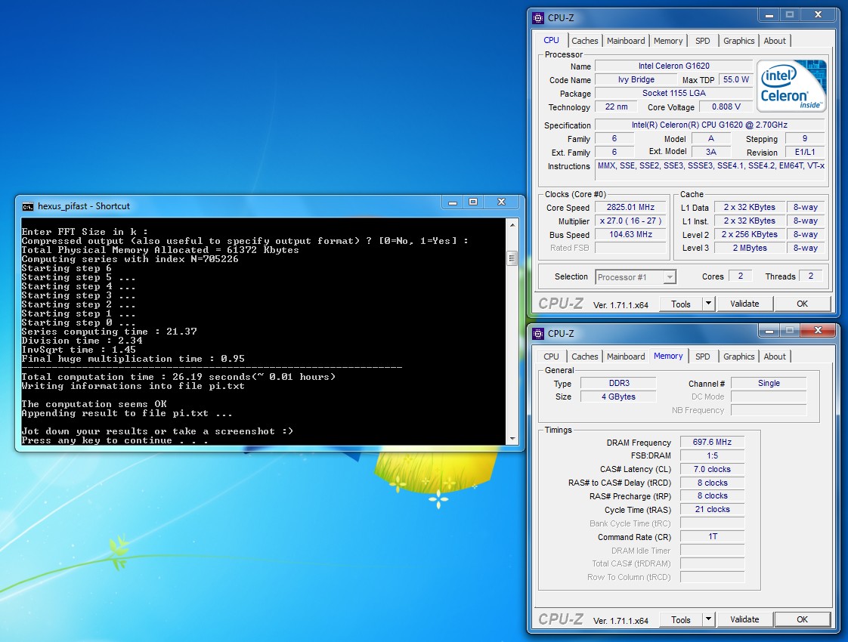The width and height of the screenshot is (848, 642).
Task: Click the Cycle Time value '21 clocks'
Action: click(x=712, y=510)
